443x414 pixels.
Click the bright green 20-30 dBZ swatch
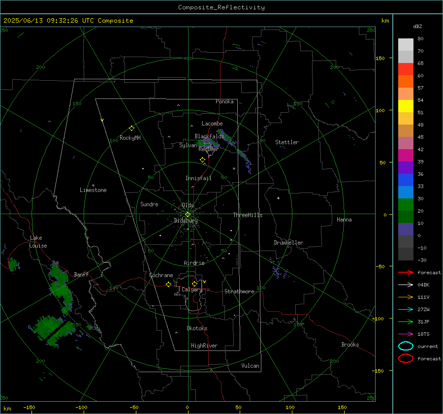point(406,205)
